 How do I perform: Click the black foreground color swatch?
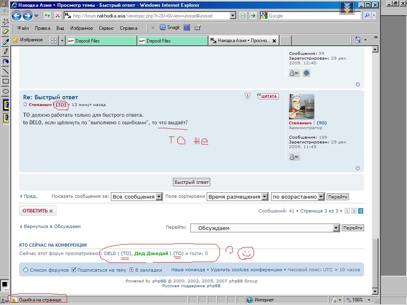pos(4,284)
